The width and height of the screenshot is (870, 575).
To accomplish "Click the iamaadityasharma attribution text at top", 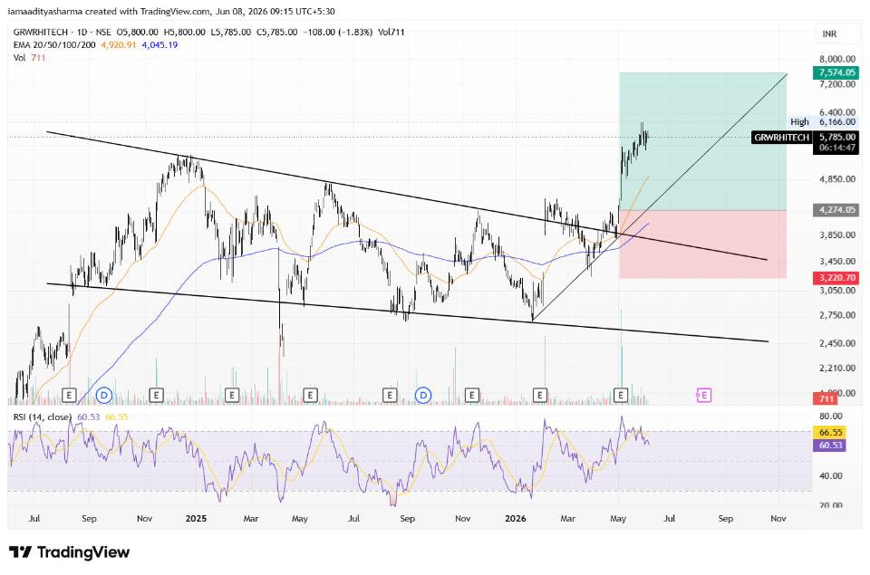I will (171, 11).
